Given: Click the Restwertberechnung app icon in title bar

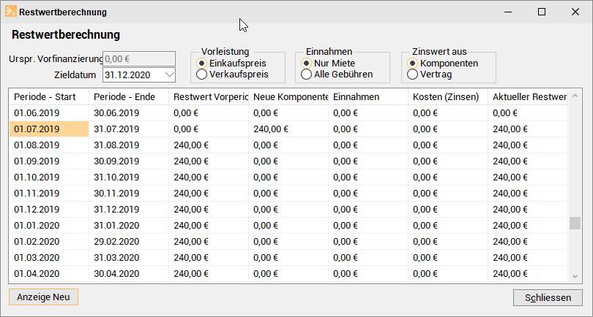Looking at the screenshot, I should click(x=10, y=12).
